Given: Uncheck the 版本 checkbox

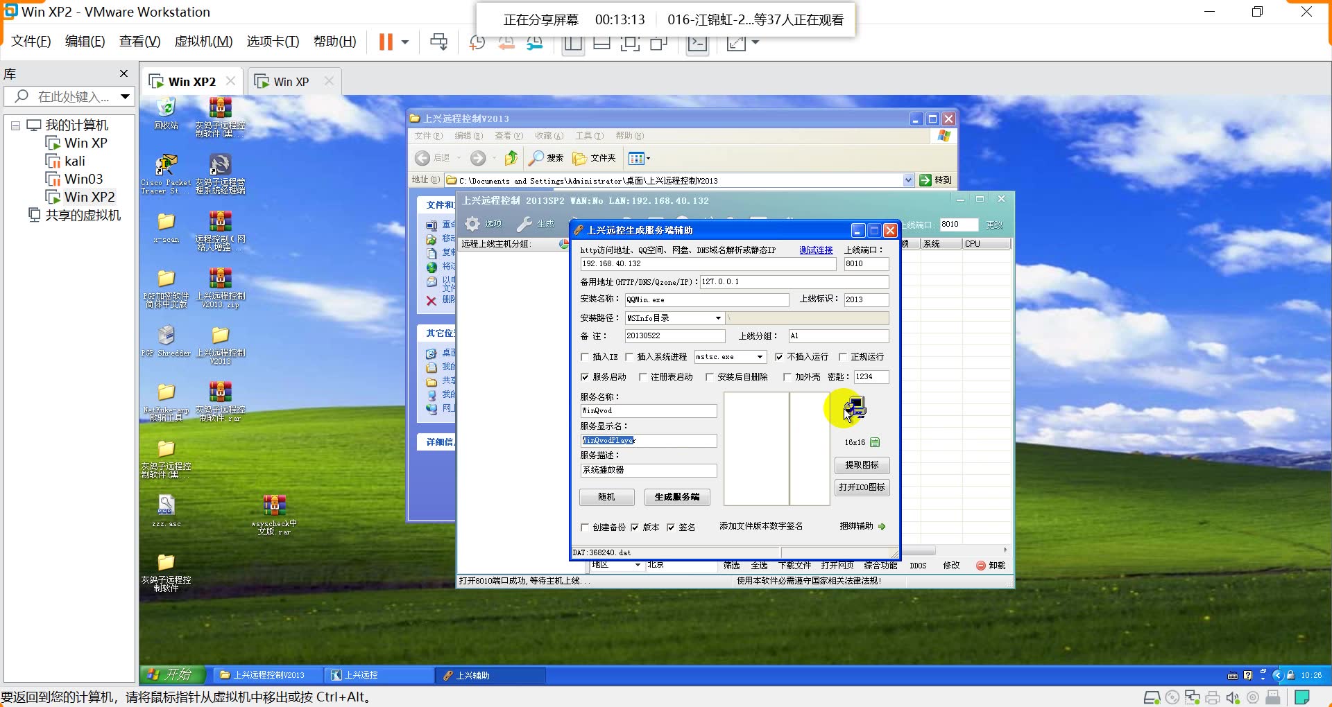Looking at the screenshot, I should [x=635, y=527].
